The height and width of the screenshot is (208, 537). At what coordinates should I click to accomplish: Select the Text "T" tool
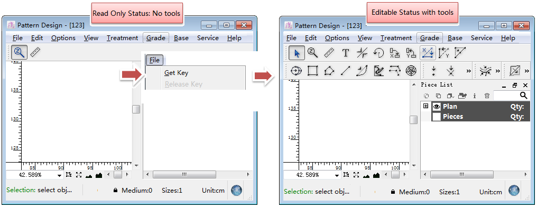tap(346, 53)
